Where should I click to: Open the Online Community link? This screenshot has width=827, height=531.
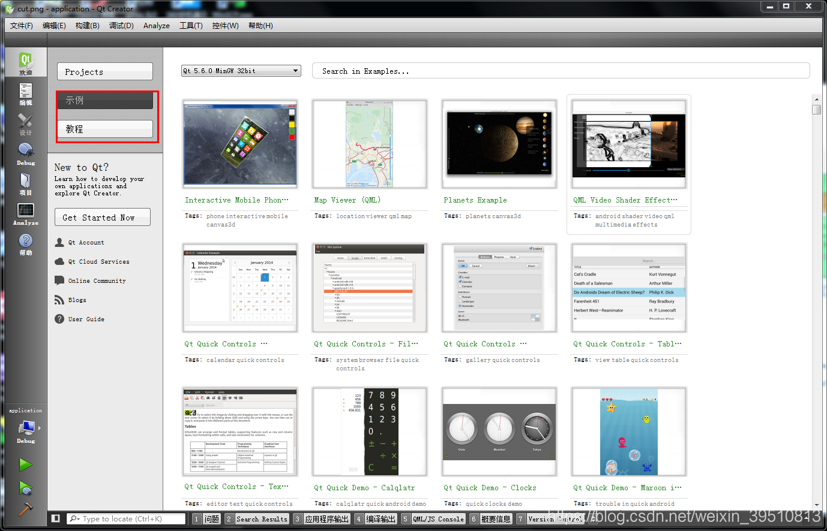(97, 281)
